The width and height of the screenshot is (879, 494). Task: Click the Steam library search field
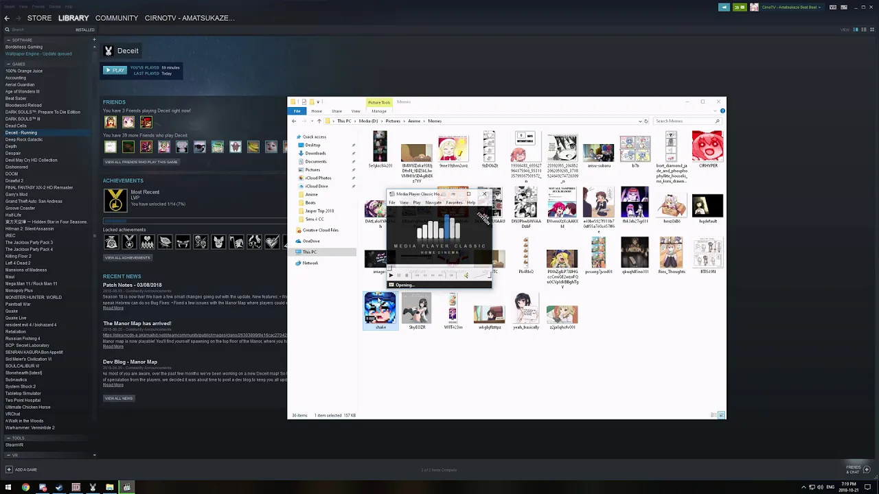[38, 30]
